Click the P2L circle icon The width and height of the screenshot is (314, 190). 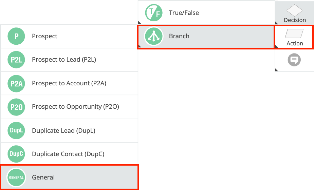[x=16, y=60]
